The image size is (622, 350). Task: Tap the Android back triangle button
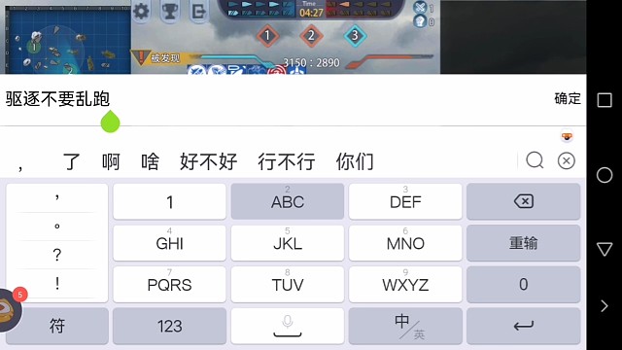coord(605,249)
